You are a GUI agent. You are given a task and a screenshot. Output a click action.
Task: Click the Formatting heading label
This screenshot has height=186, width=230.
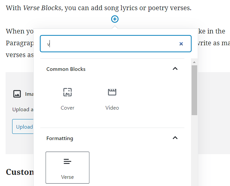pos(60,138)
